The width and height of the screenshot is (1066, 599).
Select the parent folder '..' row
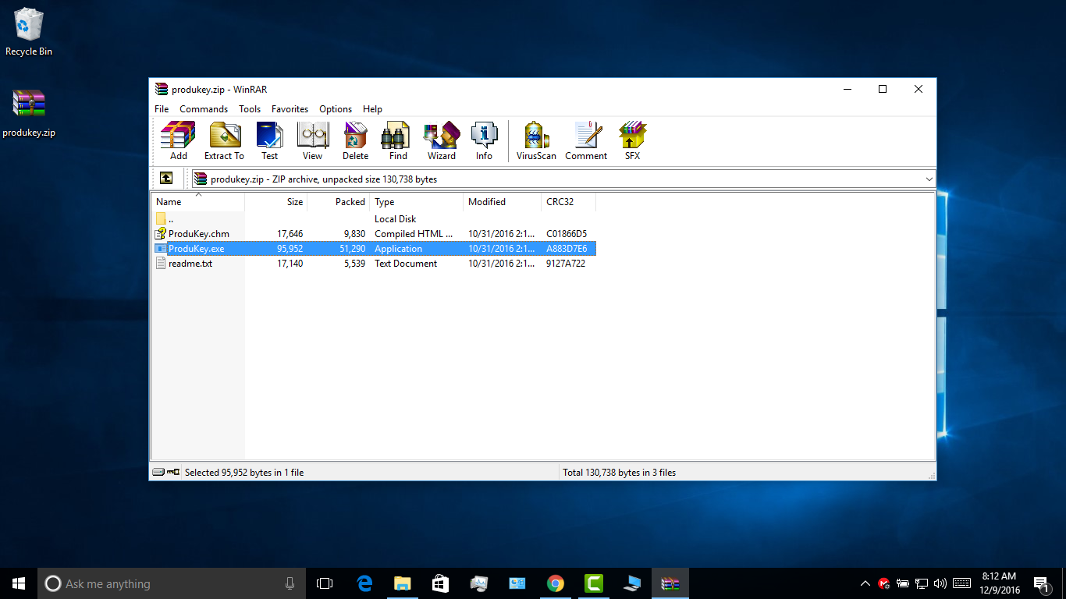pos(375,219)
